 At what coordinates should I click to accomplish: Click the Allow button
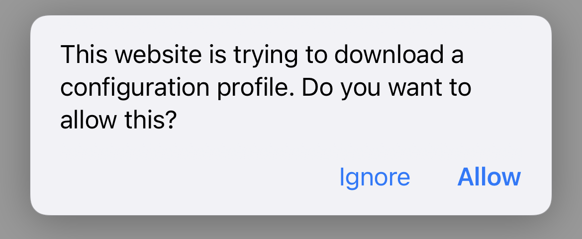pos(489,177)
